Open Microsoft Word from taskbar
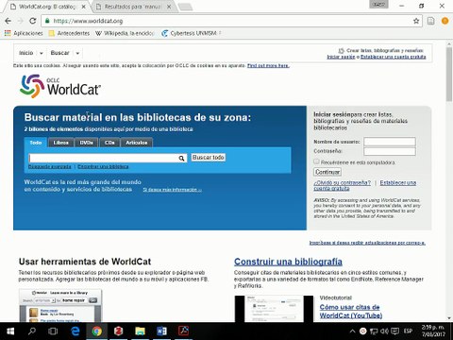 [x=161, y=331]
